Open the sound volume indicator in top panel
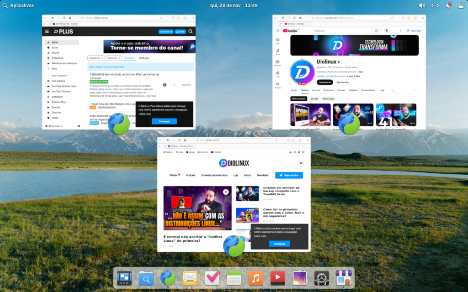 422,5
